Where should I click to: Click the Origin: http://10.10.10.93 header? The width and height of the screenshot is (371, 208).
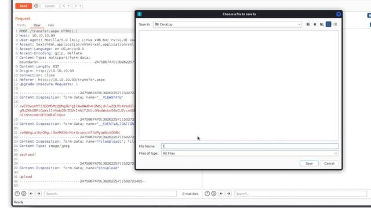click(x=46, y=70)
